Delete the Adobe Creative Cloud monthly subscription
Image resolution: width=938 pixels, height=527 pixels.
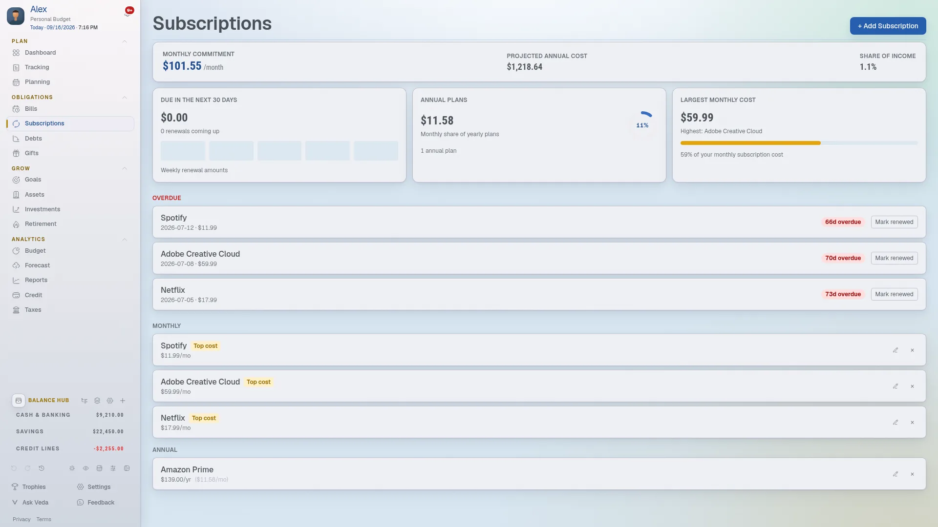(x=912, y=386)
